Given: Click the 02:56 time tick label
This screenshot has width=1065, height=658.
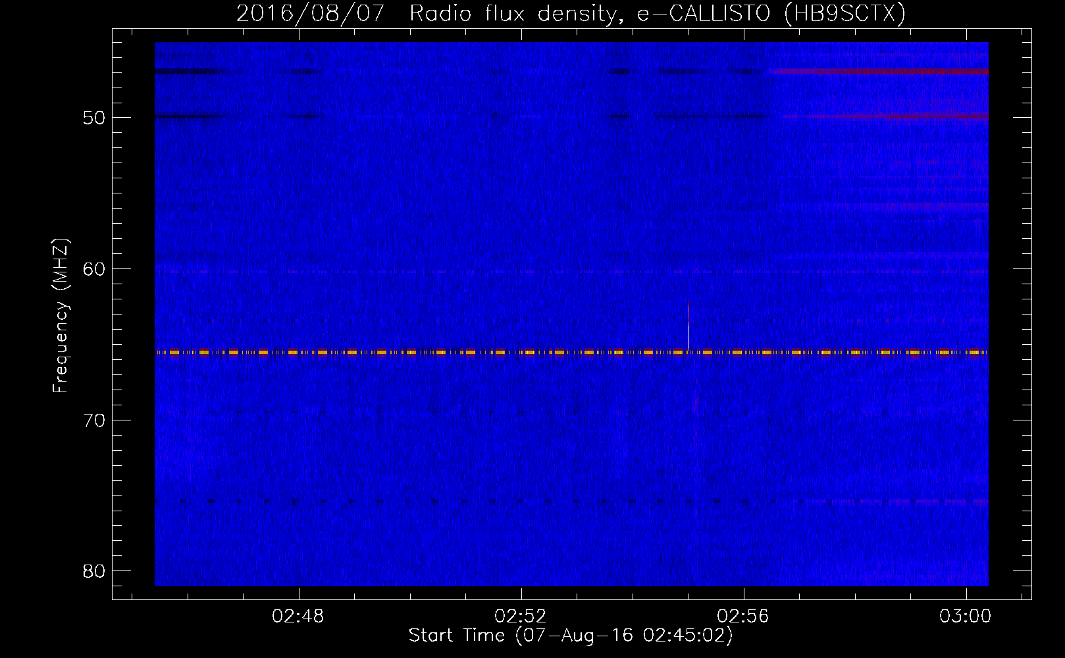Looking at the screenshot, I should (x=743, y=617).
